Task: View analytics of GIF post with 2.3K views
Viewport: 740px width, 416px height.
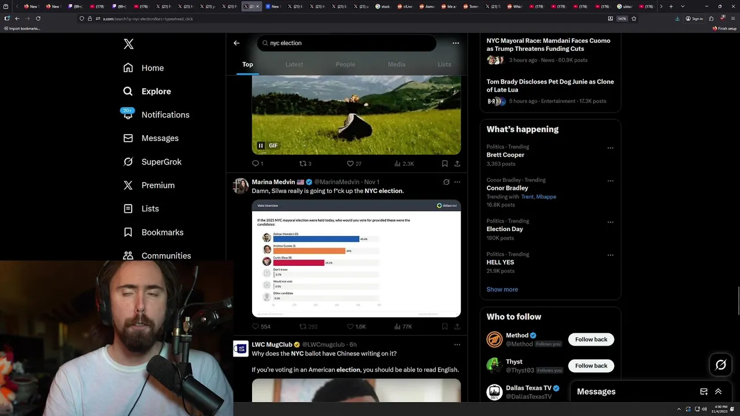Action: 404,164
